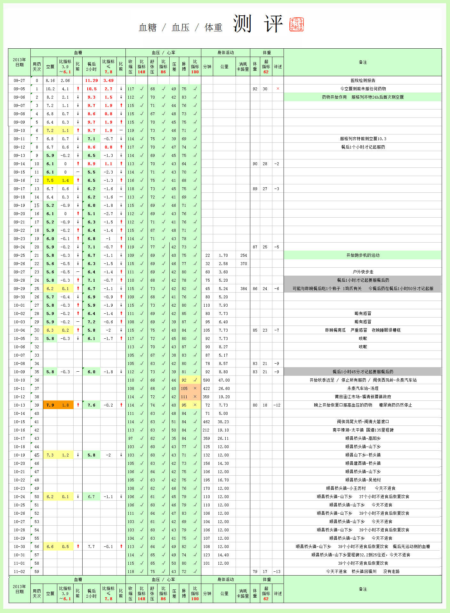The image size is (450, 613).
Task: Click the post-meal red up arrow on 10-30
Action: [121, 546]
